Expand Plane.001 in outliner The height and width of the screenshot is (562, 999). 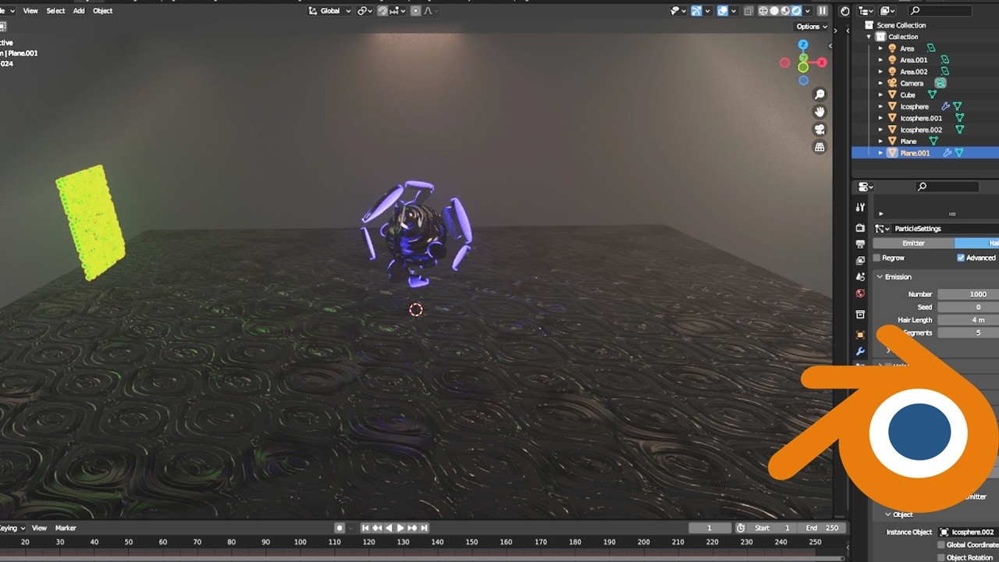pyautogui.click(x=881, y=153)
